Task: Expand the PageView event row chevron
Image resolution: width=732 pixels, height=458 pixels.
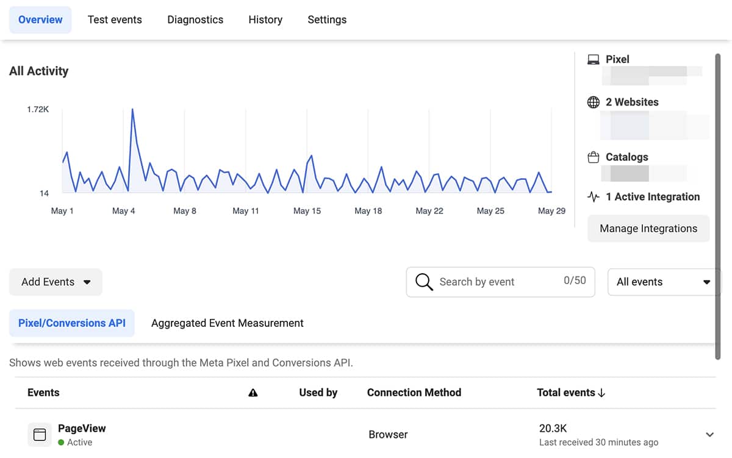Action: click(709, 435)
